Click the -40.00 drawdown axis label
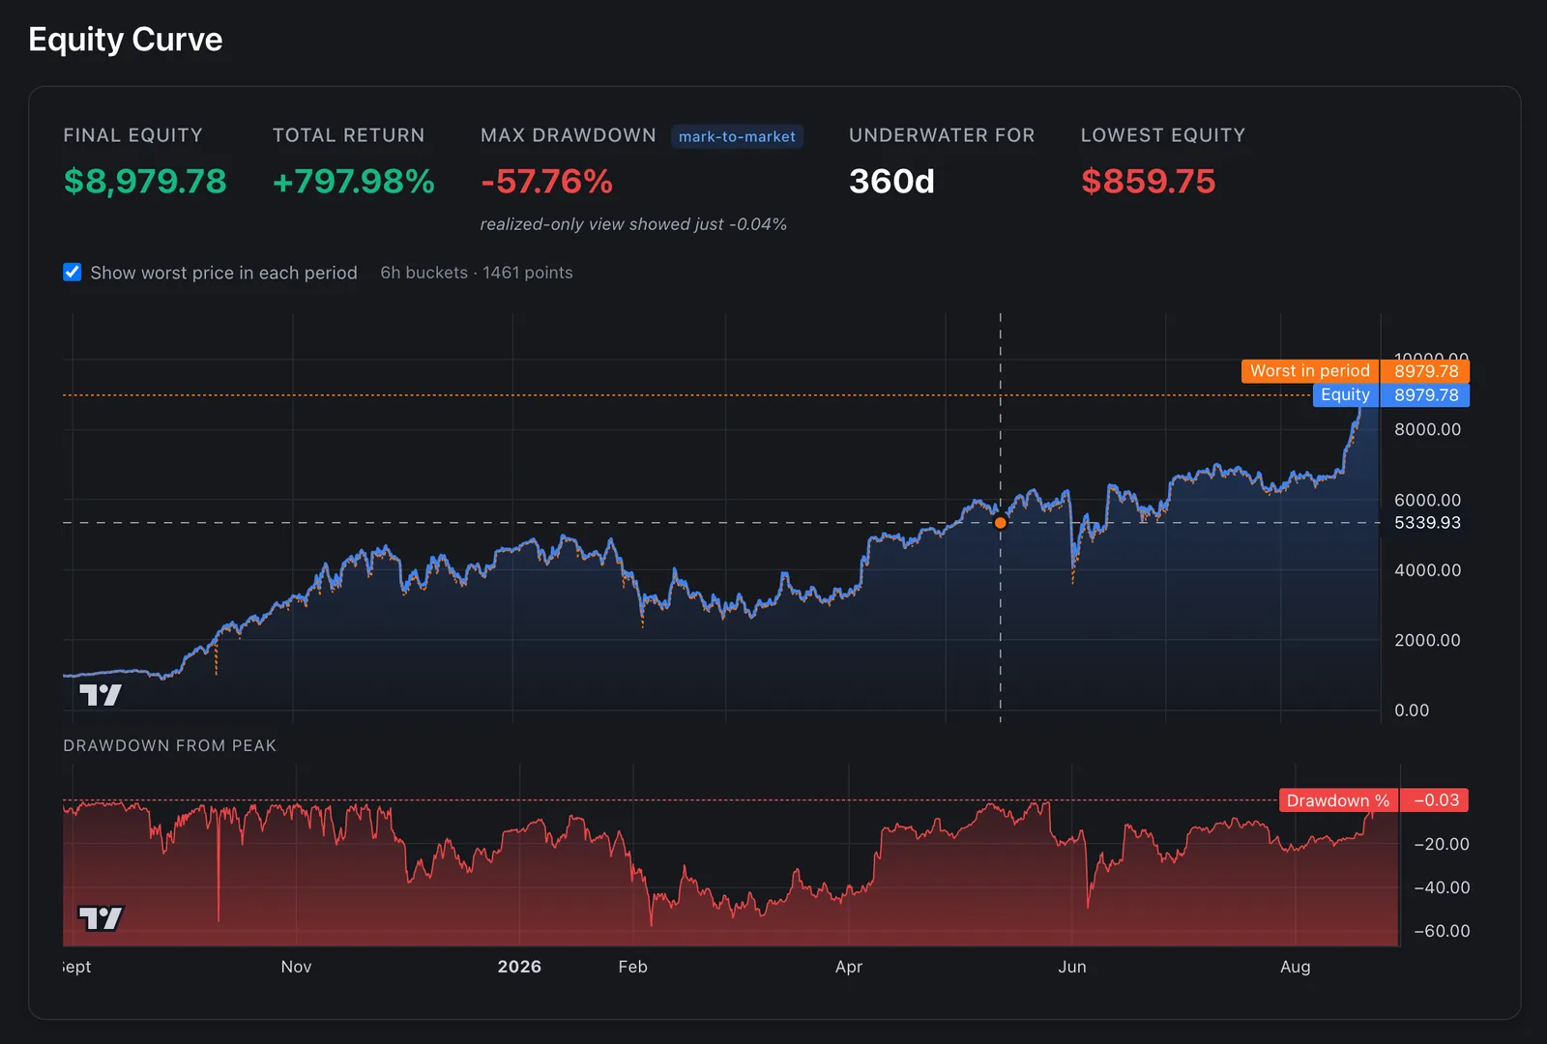 click(x=1442, y=887)
